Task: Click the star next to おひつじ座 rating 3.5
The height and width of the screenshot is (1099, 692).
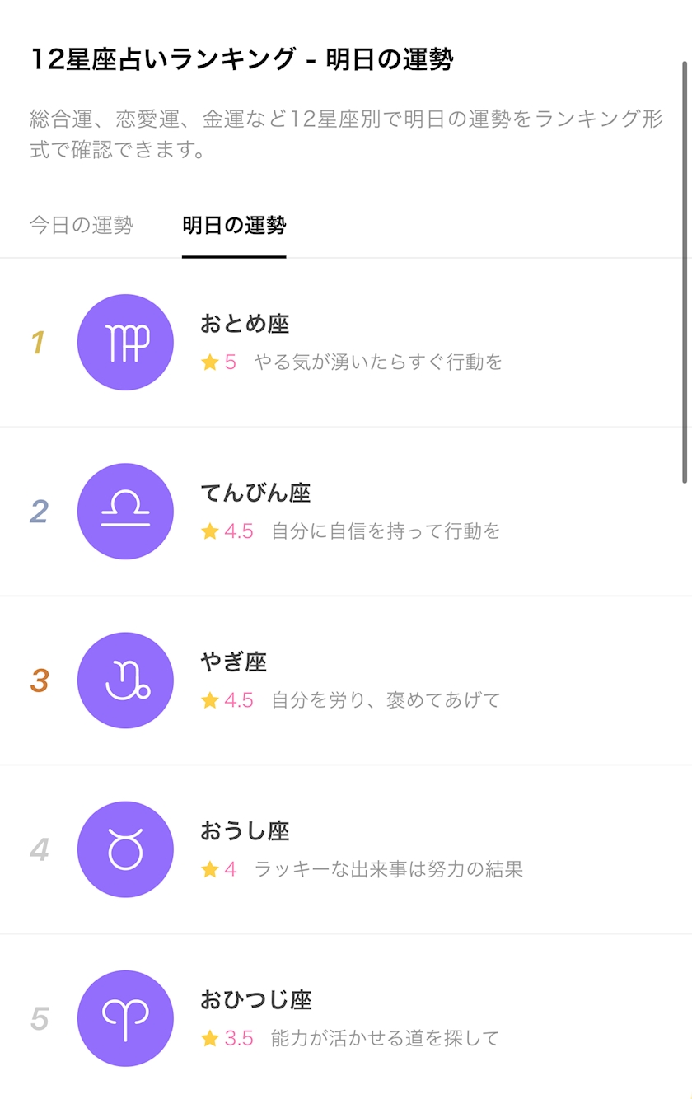Action: pyautogui.click(x=210, y=1038)
